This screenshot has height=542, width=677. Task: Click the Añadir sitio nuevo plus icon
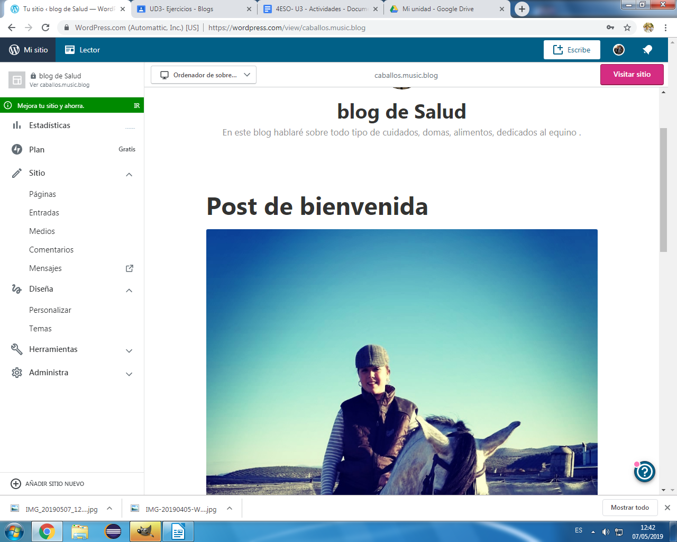[16, 484]
